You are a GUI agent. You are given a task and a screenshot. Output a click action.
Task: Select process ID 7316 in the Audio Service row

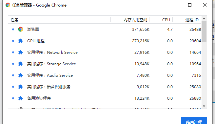coord(196,75)
